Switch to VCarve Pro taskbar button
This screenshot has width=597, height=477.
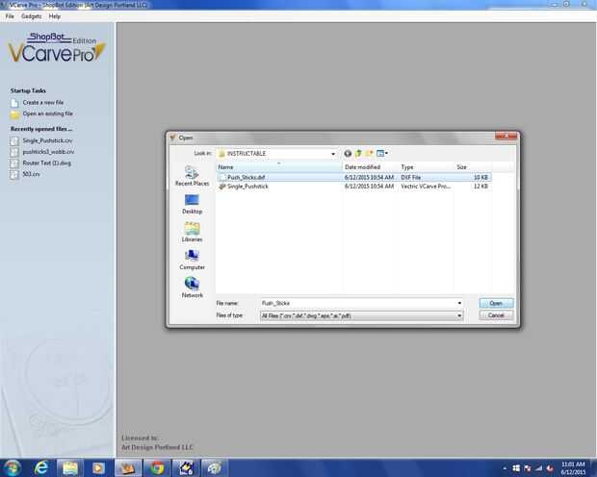tap(128, 468)
